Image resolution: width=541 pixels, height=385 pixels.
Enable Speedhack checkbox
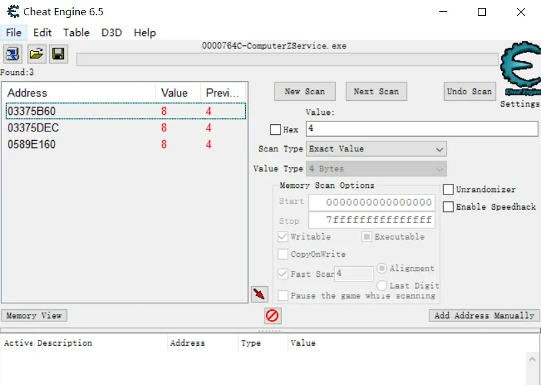448,207
